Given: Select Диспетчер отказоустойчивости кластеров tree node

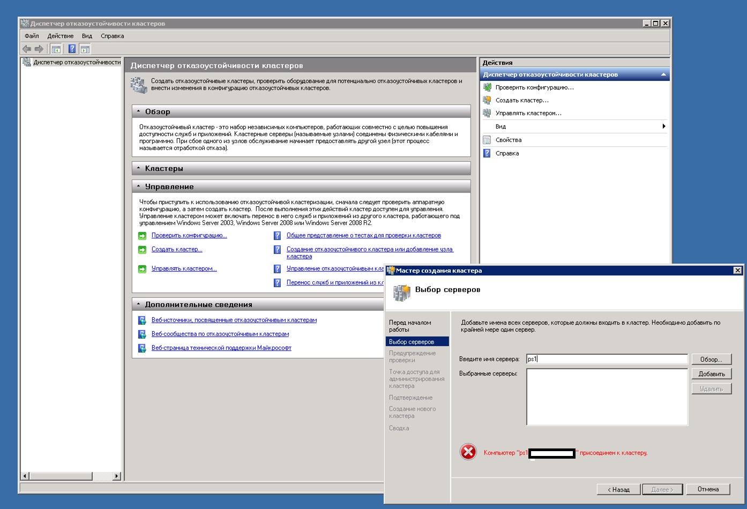Looking at the screenshot, I should tap(77, 62).
